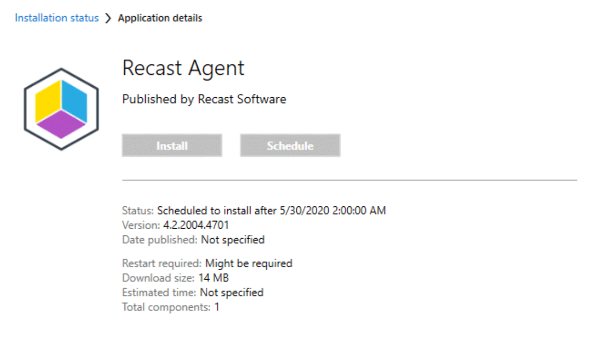Image resolution: width=613 pixels, height=340 pixels.
Task: Click the Total components label
Action: click(x=166, y=307)
